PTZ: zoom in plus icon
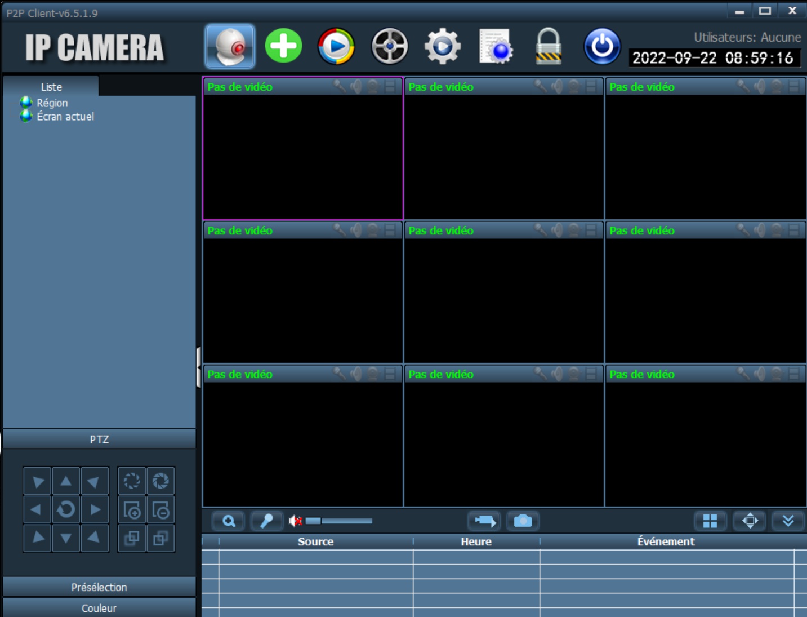 coord(132,510)
